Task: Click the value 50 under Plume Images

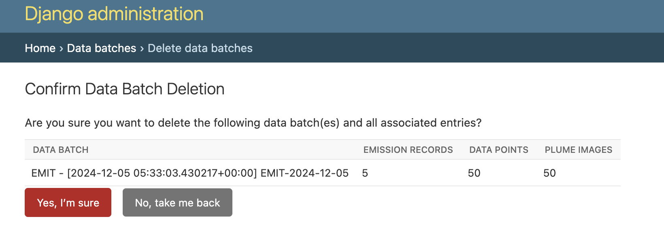Action: 549,173
